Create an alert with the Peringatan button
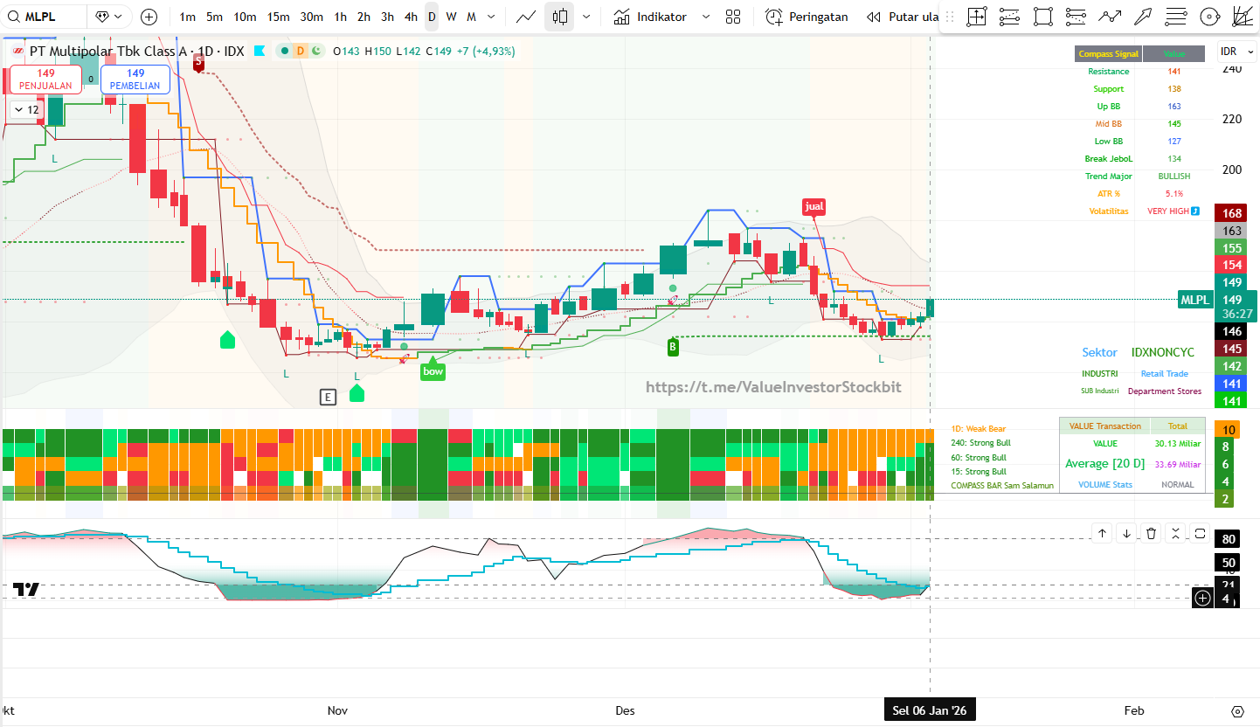Screen dimensions: 1260x727 click(x=807, y=17)
